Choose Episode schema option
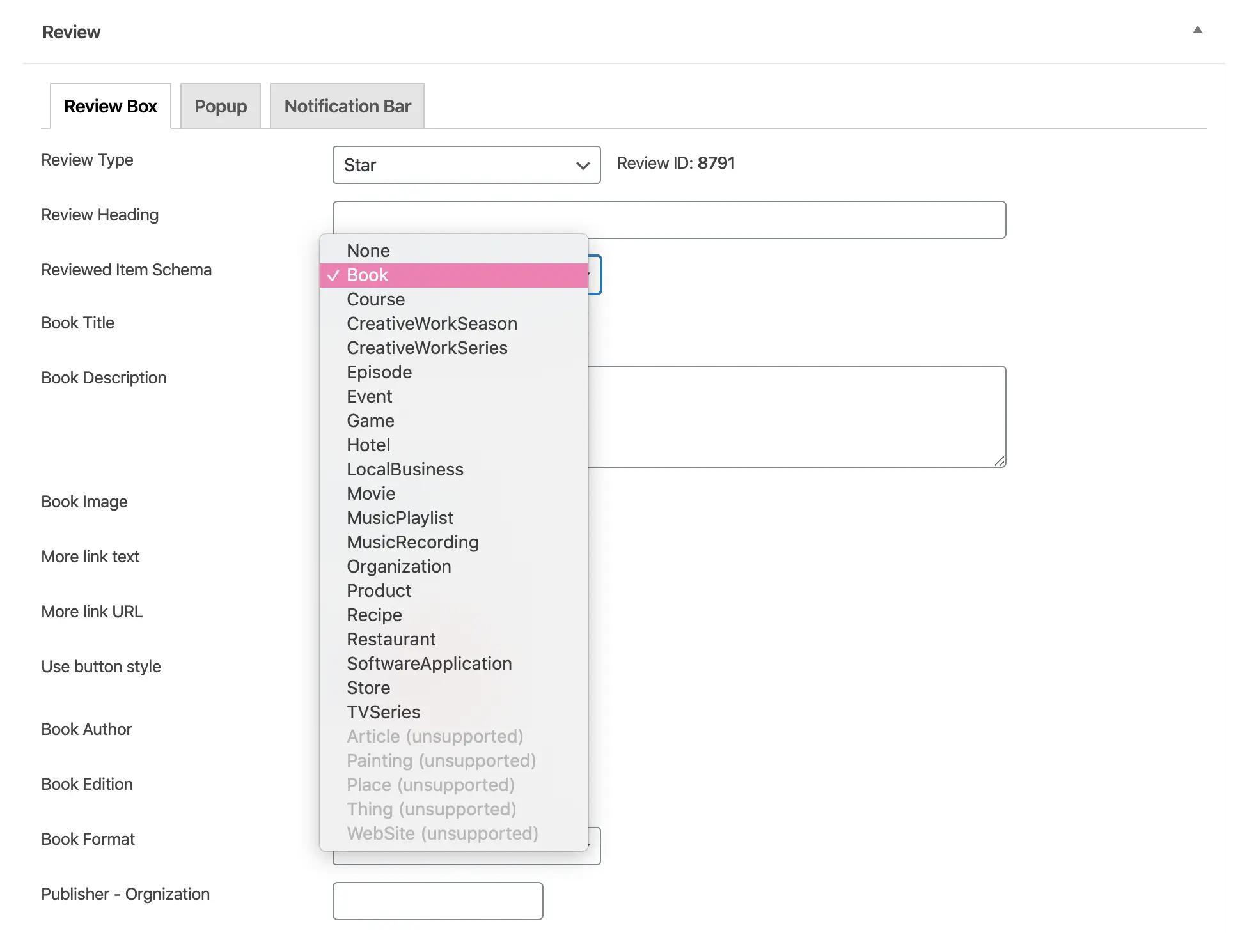Viewport: 1247px width, 933px height. point(453,372)
